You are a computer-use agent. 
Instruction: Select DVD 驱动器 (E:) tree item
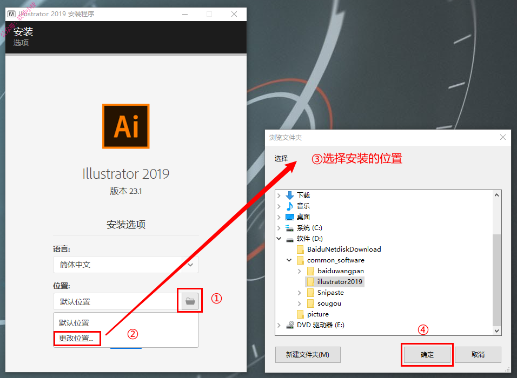click(x=321, y=325)
